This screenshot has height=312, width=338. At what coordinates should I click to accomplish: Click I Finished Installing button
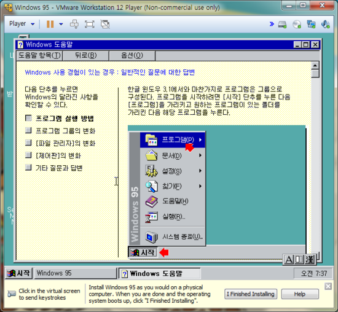251,294
